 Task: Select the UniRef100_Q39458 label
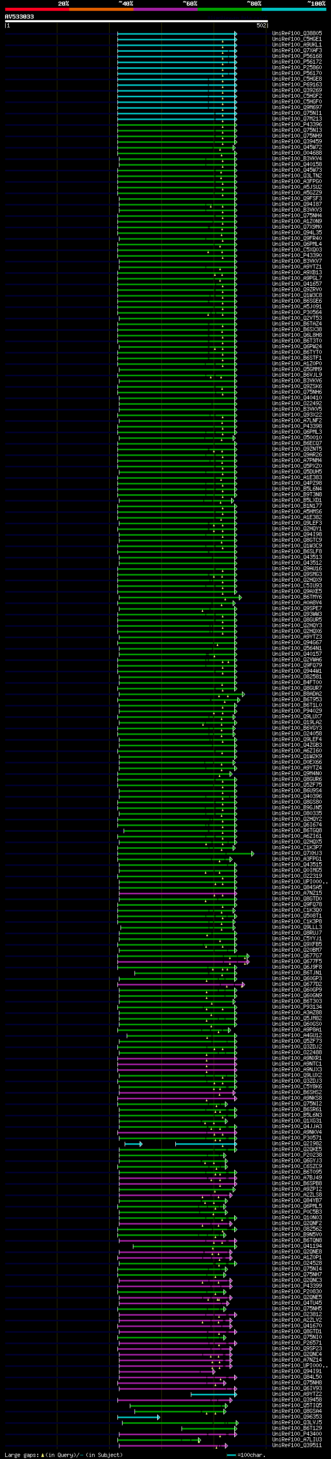(297, 1399)
